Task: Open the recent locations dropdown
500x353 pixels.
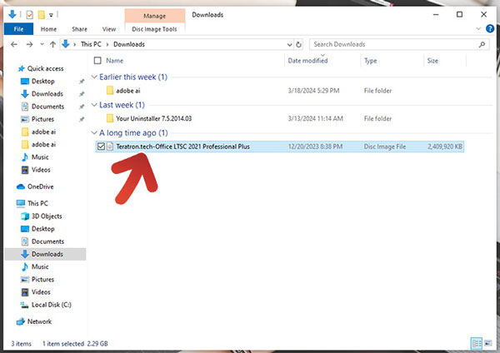Action: coord(42,44)
